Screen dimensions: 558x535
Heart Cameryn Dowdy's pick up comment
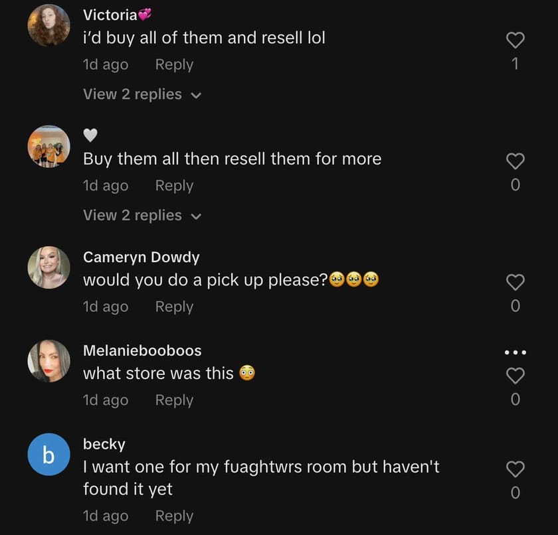tap(515, 282)
